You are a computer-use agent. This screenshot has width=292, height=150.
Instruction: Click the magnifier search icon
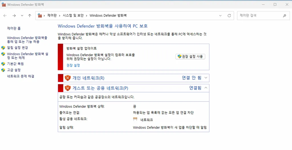[285, 16]
